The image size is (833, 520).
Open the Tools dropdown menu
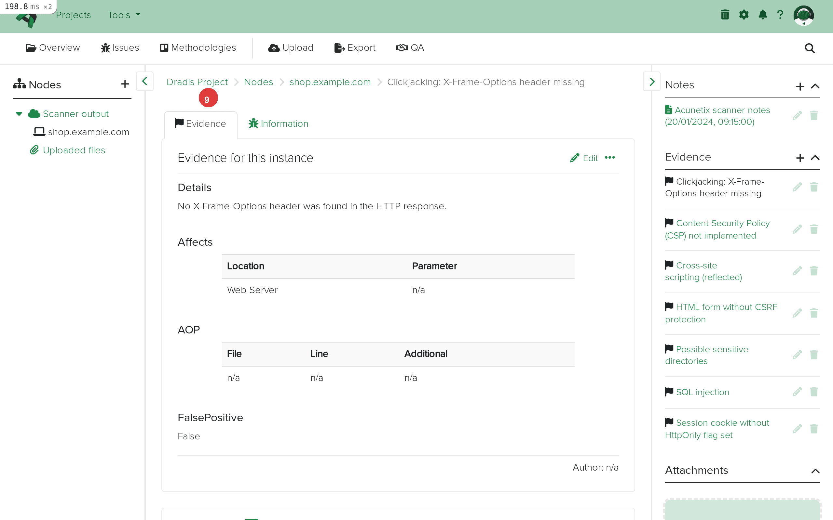click(124, 15)
